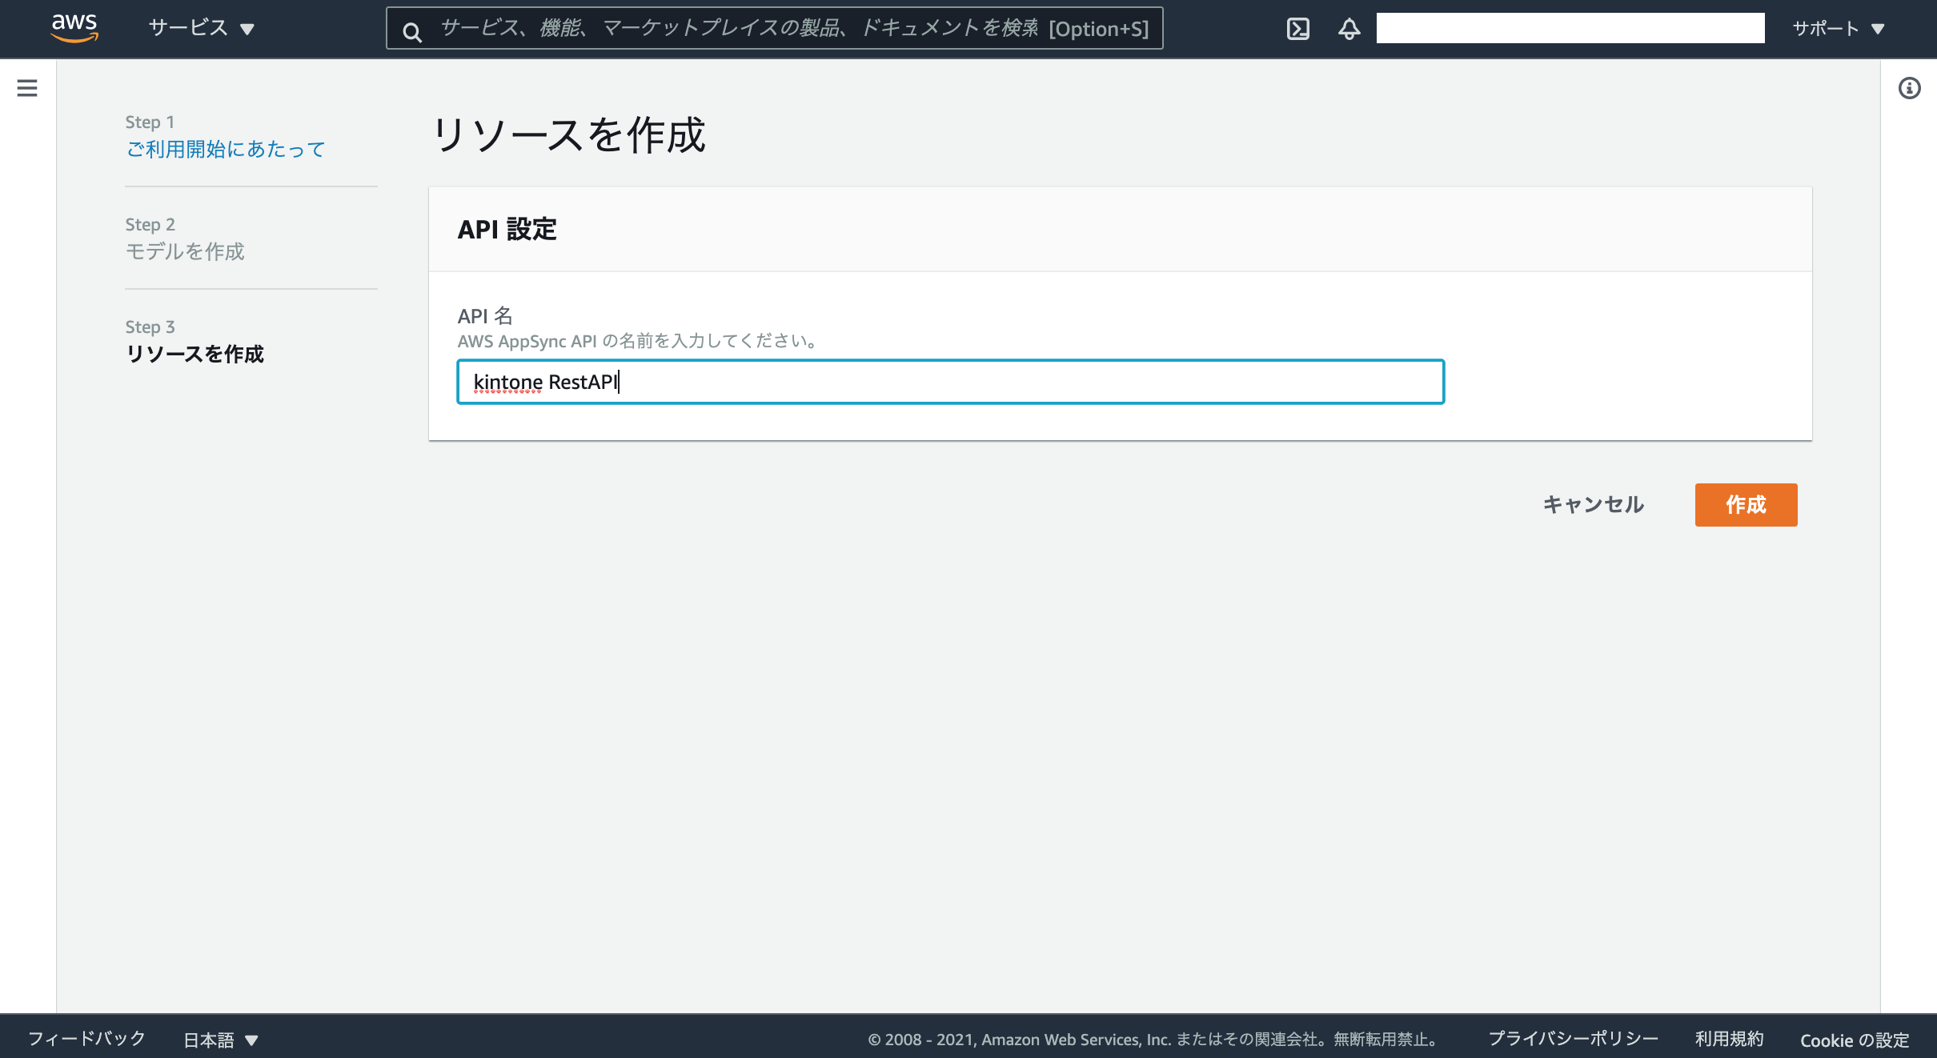
Task: Click the global search bar
Action: [775, 30]
